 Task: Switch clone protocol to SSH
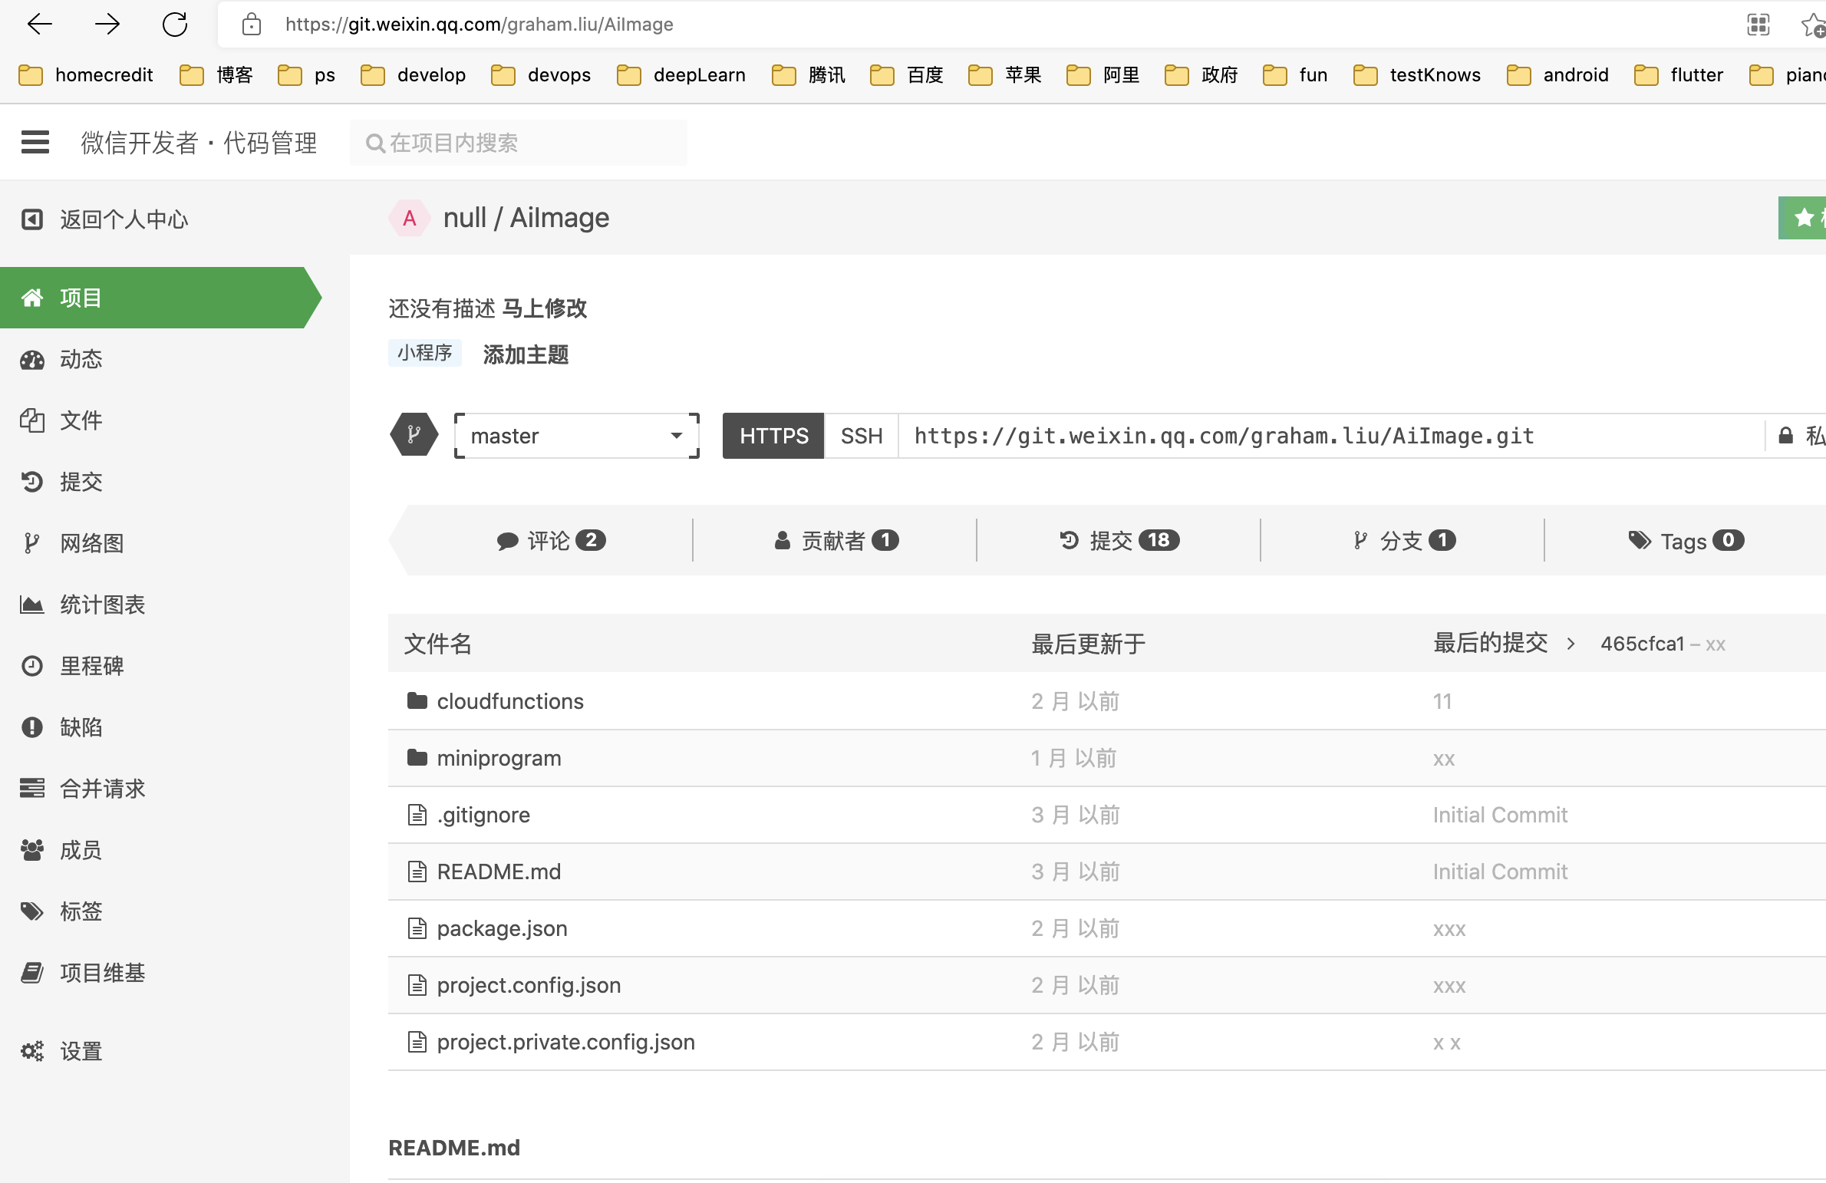pyautogui.click(x=861, y=436)
